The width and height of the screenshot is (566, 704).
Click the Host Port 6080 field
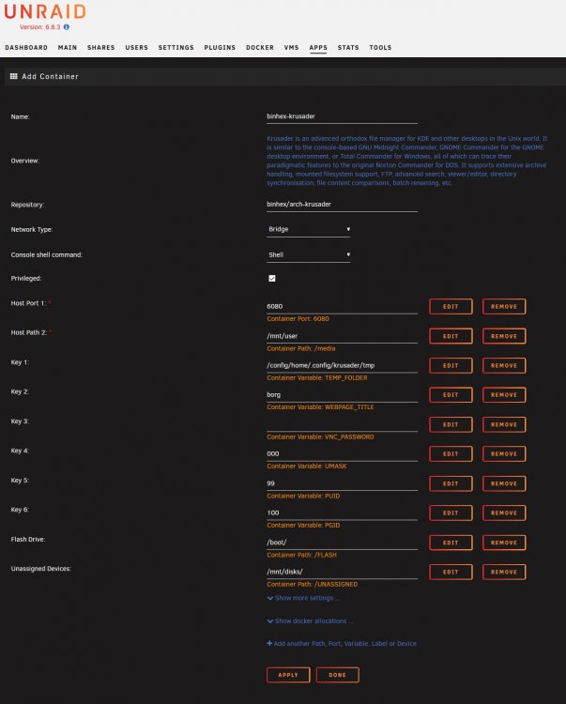click(342, 307)
